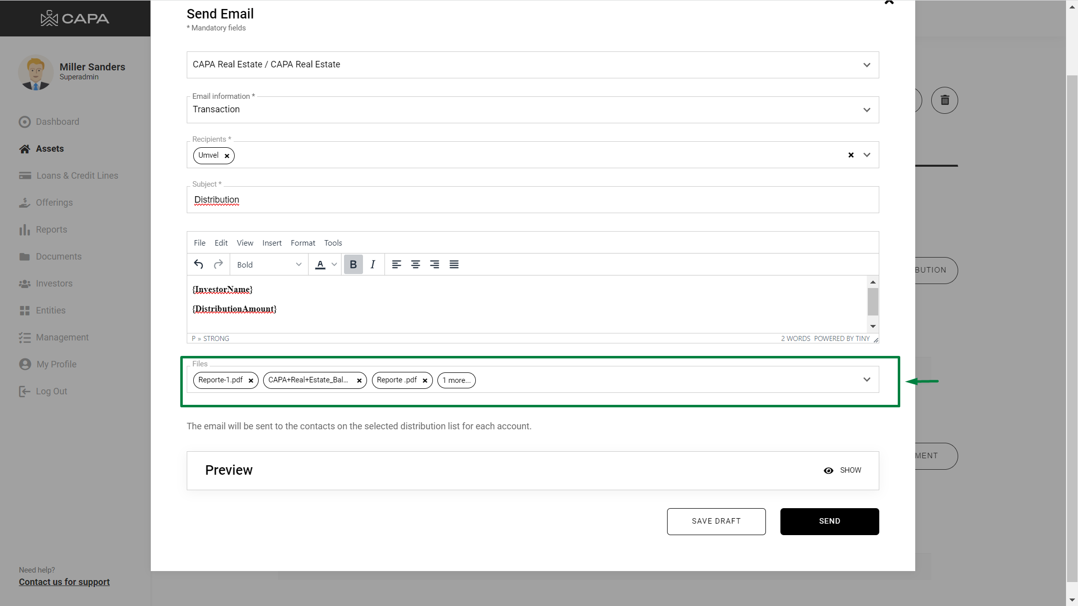Justify text using the toolbar icon
This screenshot has height=606, width=1078.
454,265
